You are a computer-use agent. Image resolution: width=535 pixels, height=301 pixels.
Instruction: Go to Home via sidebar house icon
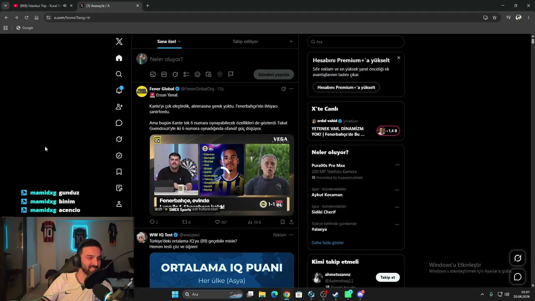[x=119, y=58]
